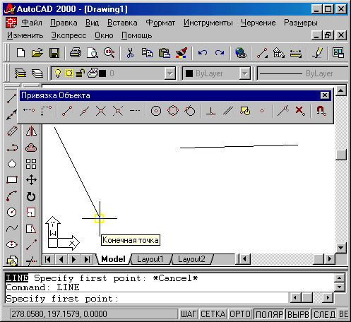Click the ByLayer black color swatch

pos(189,73)
